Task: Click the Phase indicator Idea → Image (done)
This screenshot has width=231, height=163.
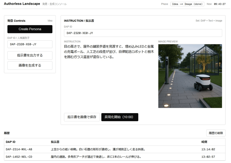Action: pos(187,4)
